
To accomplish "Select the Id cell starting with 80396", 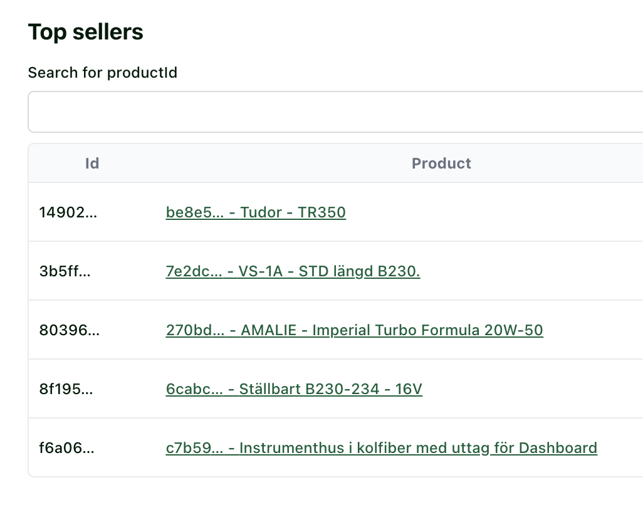I will (69, 330).
